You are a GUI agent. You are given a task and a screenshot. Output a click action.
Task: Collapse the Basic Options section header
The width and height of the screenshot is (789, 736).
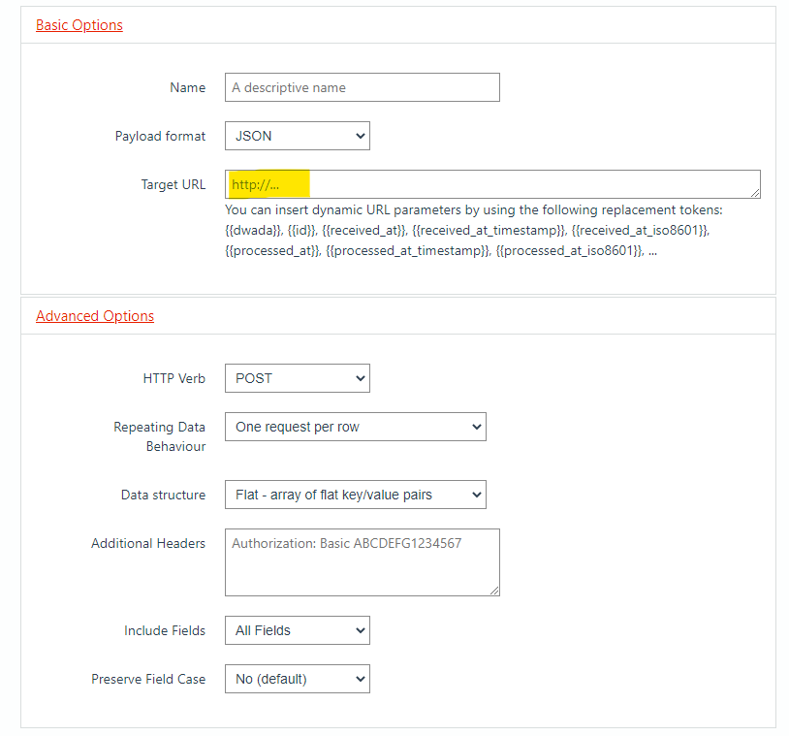point(79,25)
